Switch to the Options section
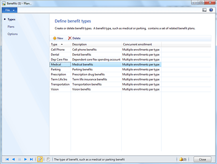The image size is (217, 164). 13,34
